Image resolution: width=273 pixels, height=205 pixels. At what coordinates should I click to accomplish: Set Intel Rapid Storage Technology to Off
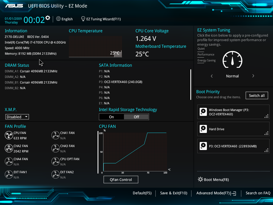pos(136,117)
